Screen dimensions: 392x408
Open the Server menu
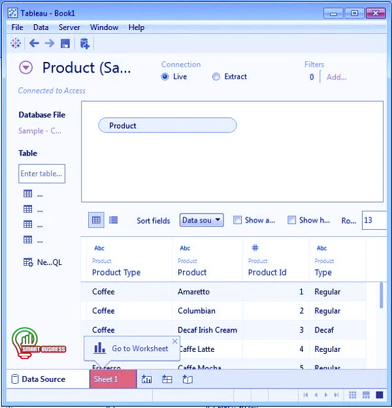pos(69,27)
